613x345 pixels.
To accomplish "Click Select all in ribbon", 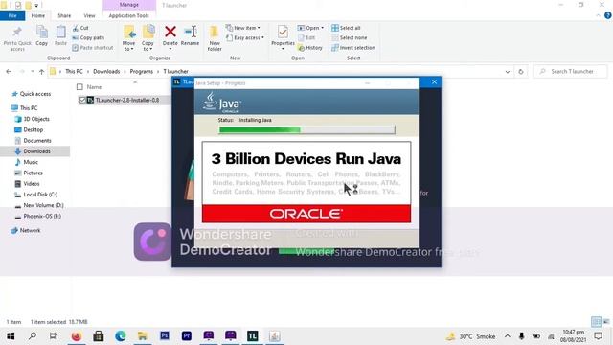I will [x=346, y=28].
